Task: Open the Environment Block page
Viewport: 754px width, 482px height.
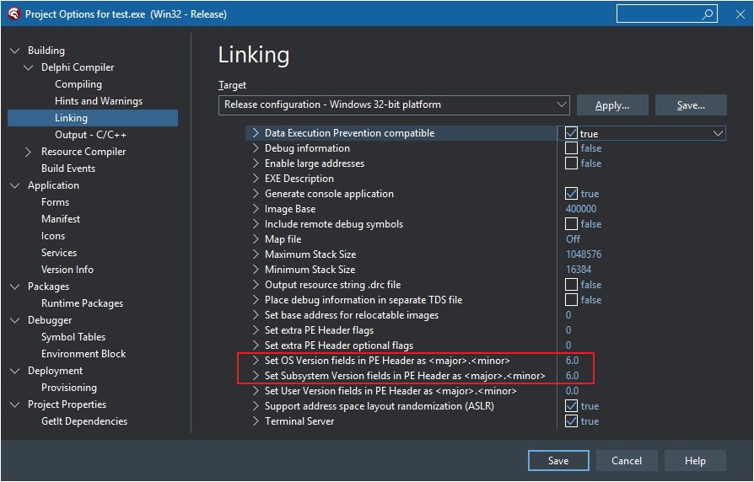Action: click(83, 354)
